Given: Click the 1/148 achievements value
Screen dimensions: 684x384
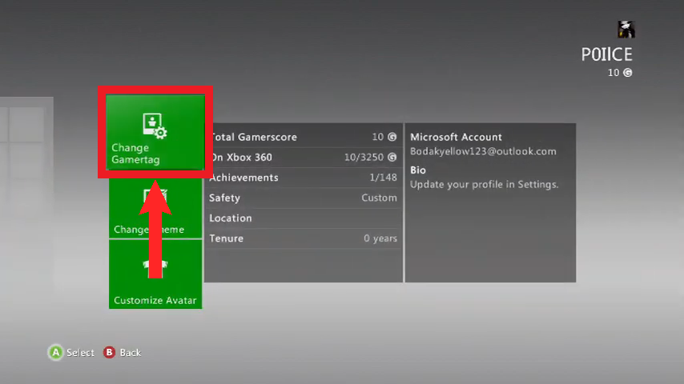Looking at the screenshot, I should (x=383, y=178).
